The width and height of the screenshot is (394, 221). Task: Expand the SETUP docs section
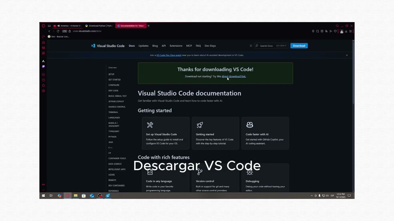[111, 74]
